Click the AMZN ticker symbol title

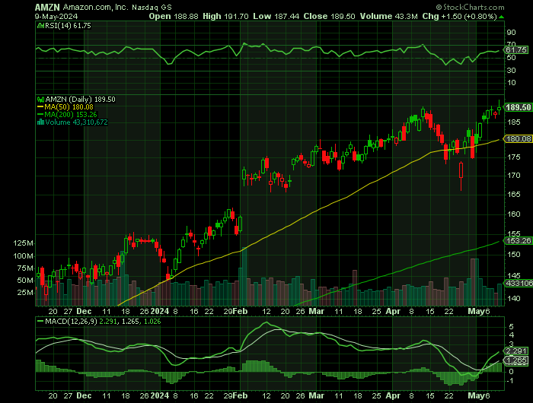coord(47,7)
